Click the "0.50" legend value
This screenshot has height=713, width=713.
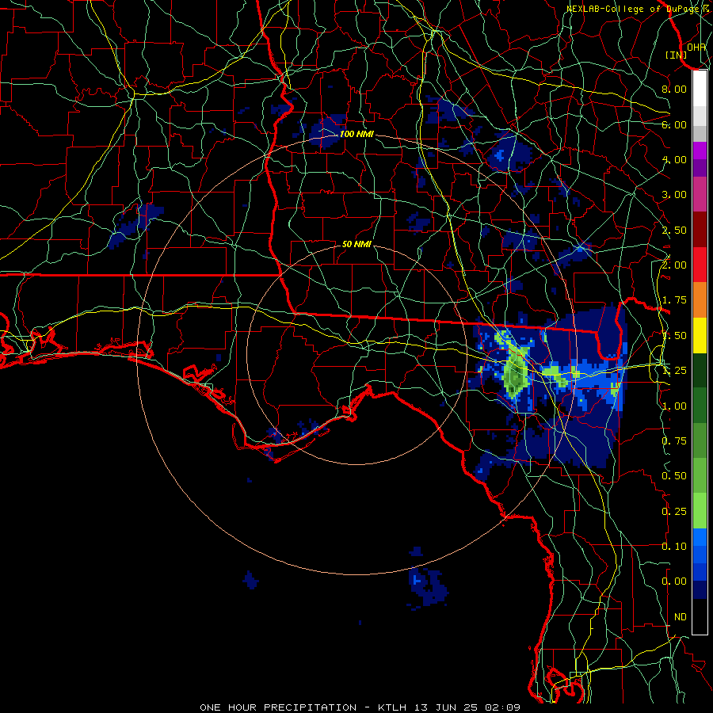[674, 476]
